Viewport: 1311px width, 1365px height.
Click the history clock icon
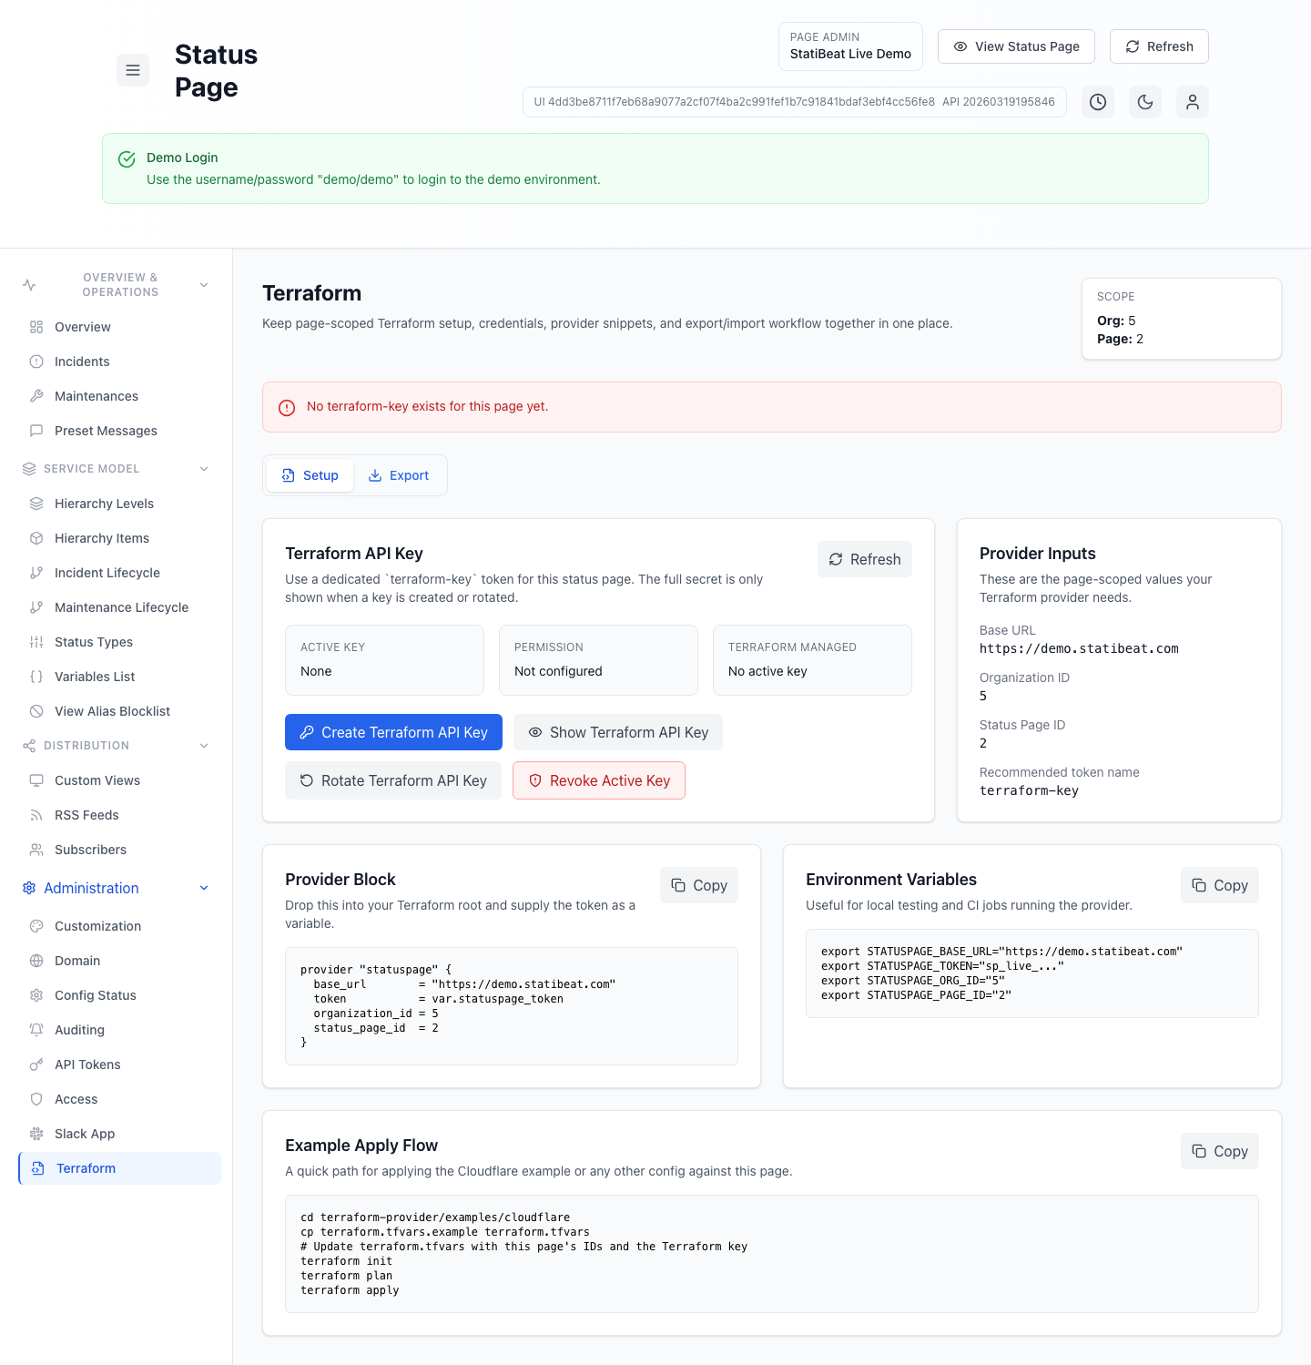(x=1098, y=102)
